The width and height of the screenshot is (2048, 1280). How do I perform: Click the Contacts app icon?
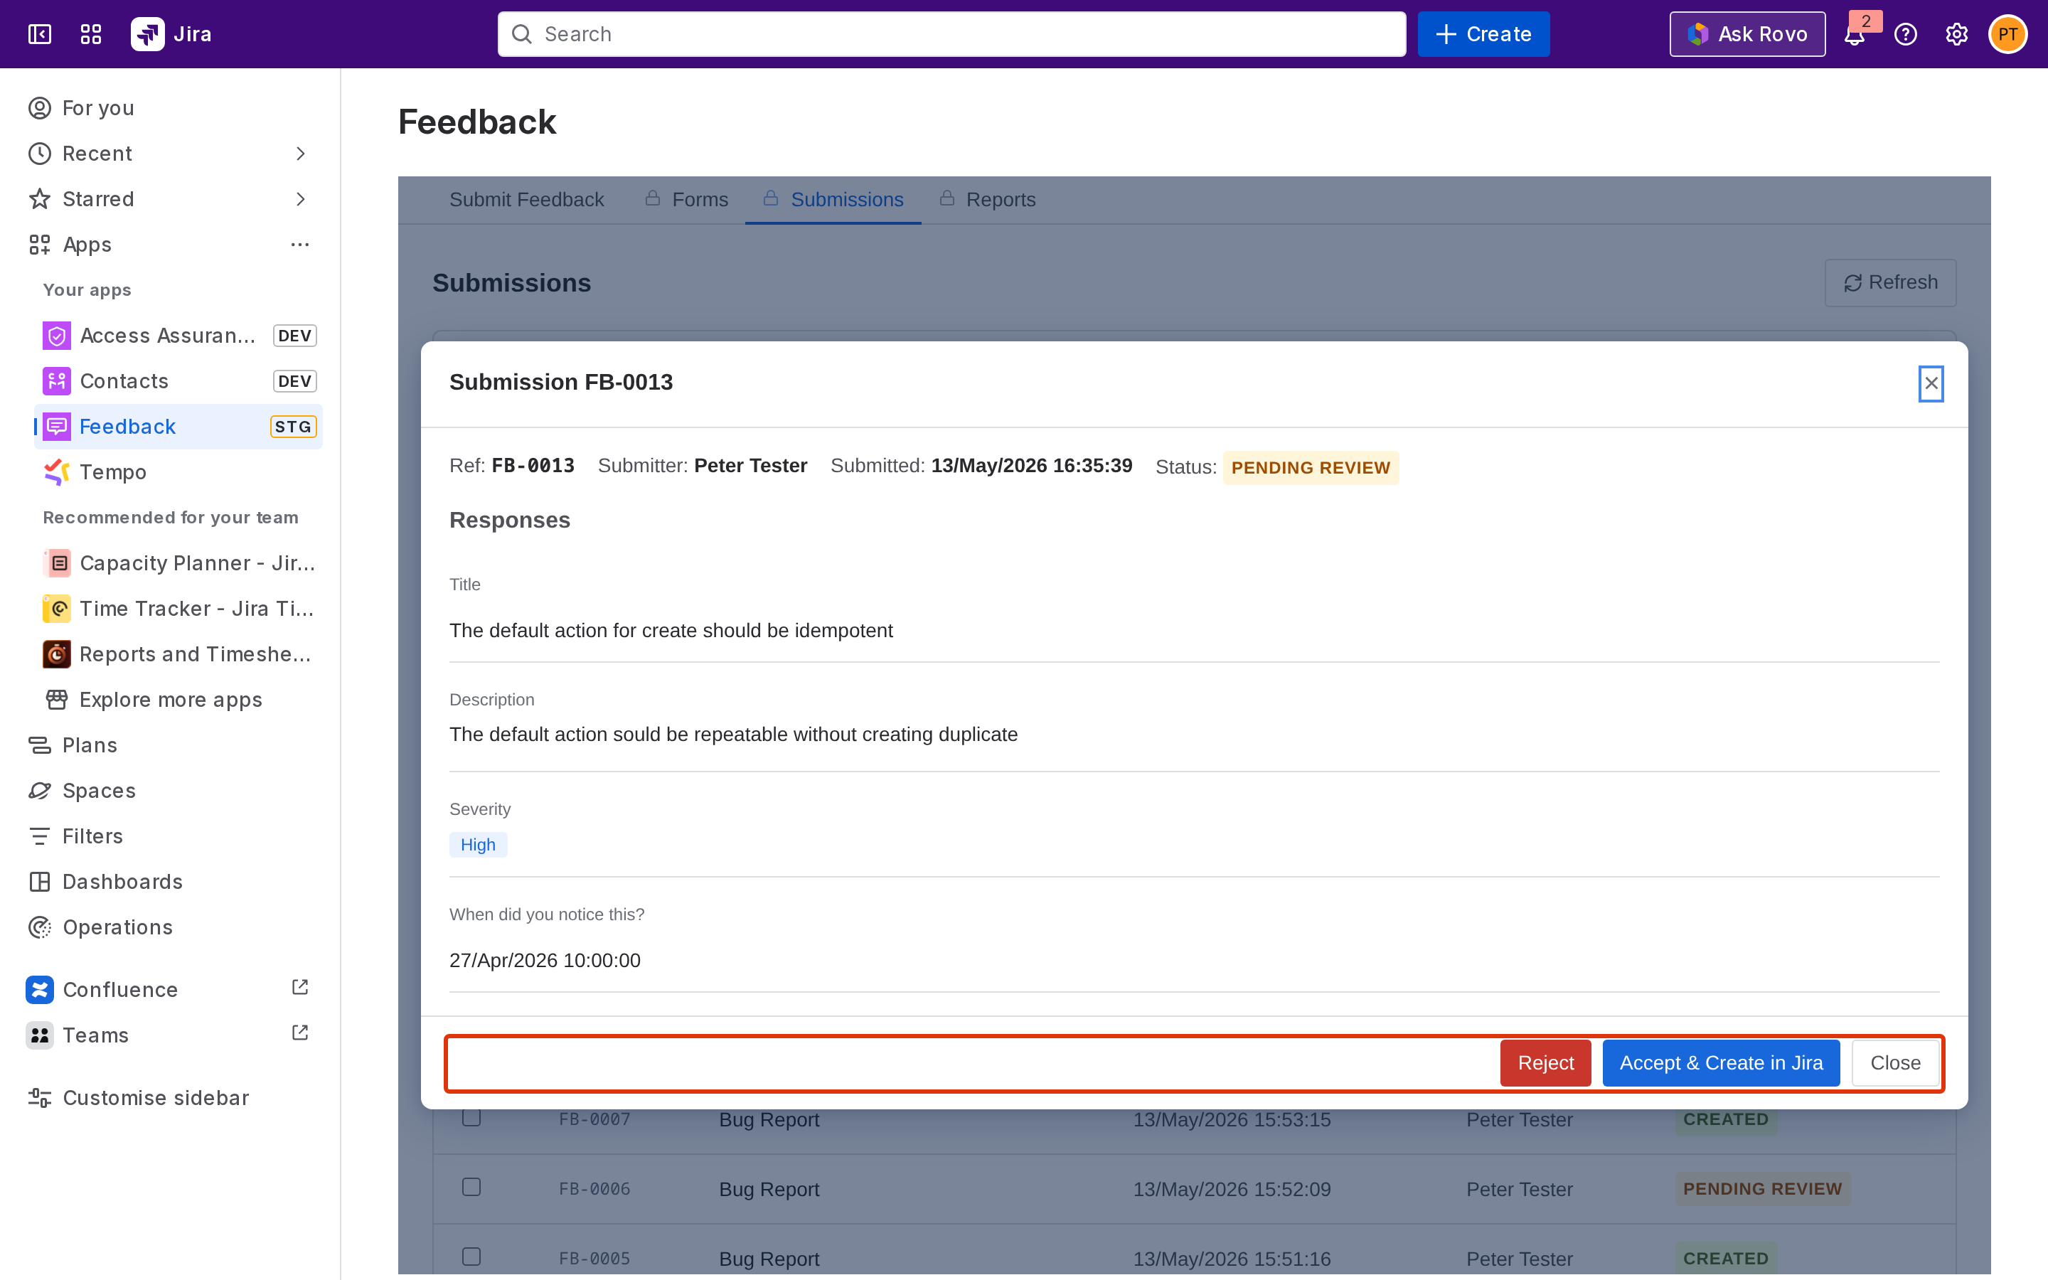[57, 381]
